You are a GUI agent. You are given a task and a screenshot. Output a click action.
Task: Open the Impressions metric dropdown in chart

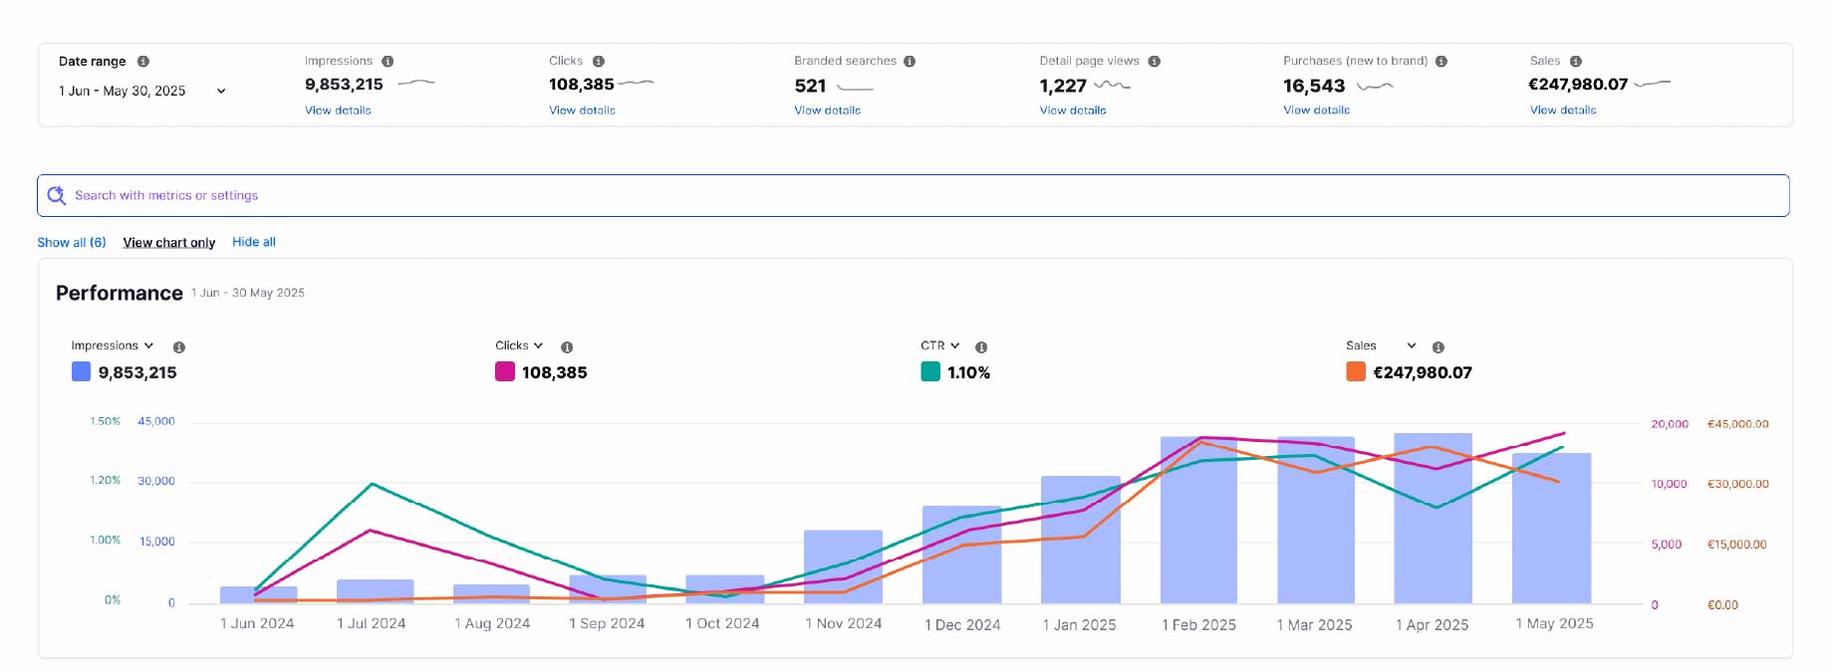(113, 345)
